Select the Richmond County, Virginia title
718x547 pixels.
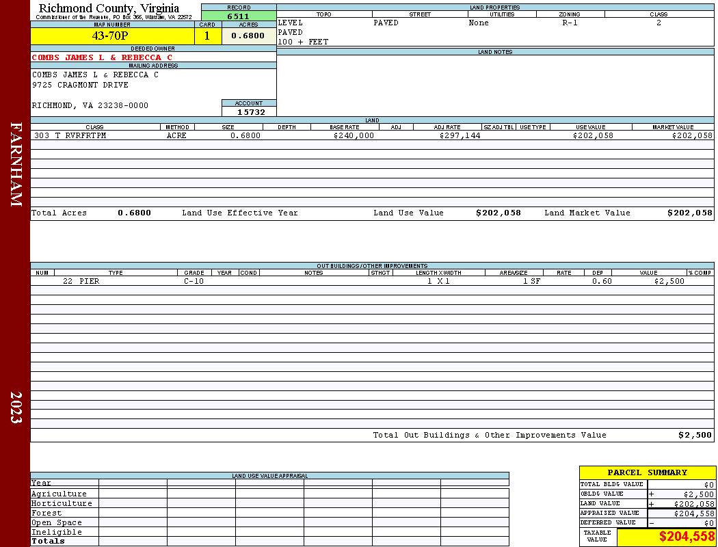coord(109,8)
